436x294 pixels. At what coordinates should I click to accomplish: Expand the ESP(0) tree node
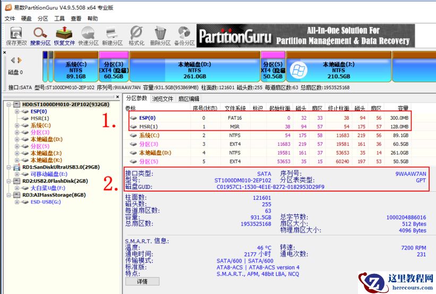[17, 111]
